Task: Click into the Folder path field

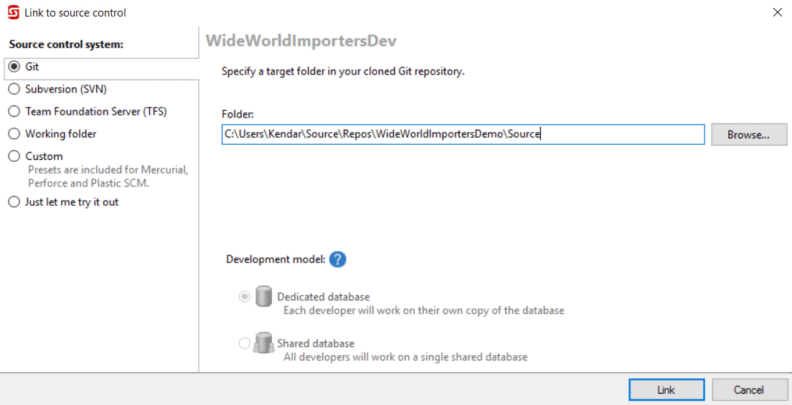Action: [463, 134]
